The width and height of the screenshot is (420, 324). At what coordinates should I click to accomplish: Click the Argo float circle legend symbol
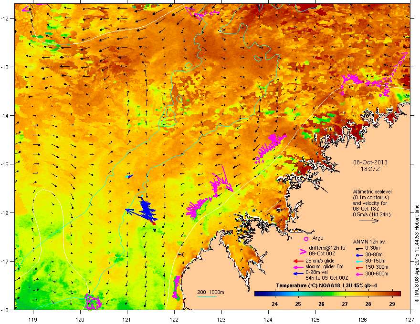pyautogui.click(x=306, y=239)
